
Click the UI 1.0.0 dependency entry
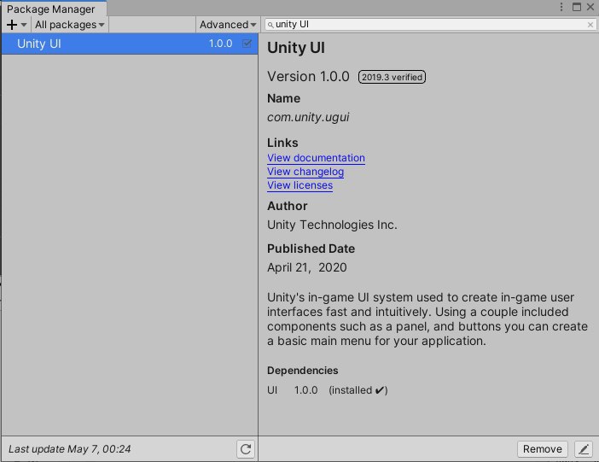click(x=327, y=390)
